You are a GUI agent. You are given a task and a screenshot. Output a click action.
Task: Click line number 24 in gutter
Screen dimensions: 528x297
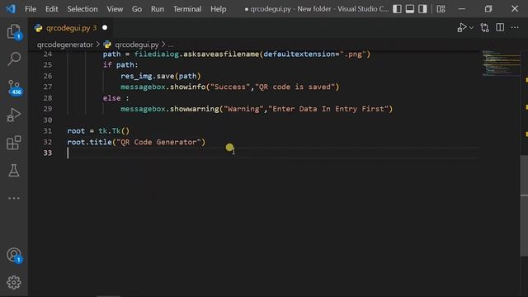tap(48, 54)
